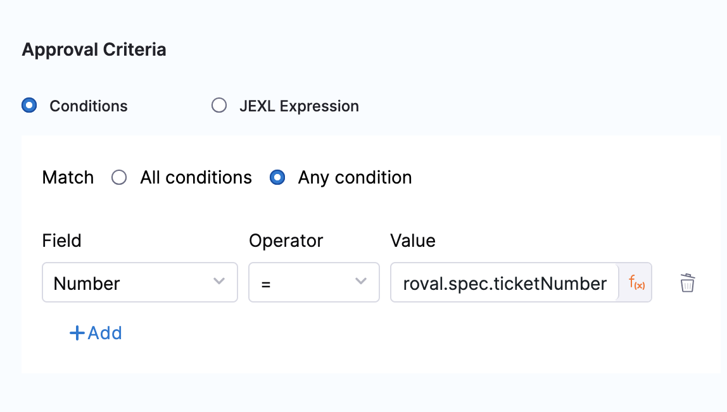Select the Conditions radio button

point(29,106)
